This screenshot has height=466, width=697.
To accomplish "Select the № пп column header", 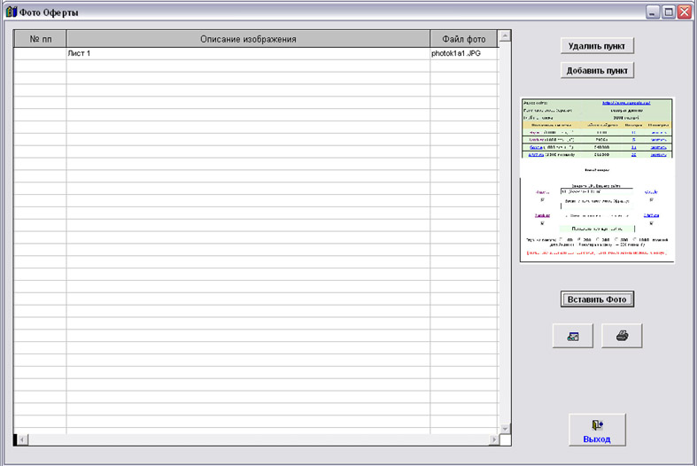I will pos(40,39).
